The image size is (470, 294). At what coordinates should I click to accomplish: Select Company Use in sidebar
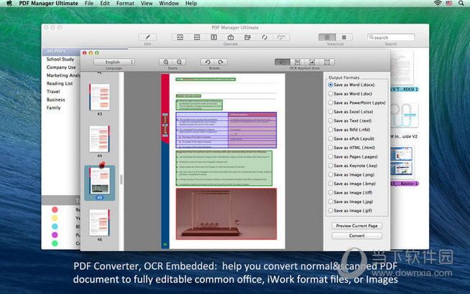(x=61, y=67)
